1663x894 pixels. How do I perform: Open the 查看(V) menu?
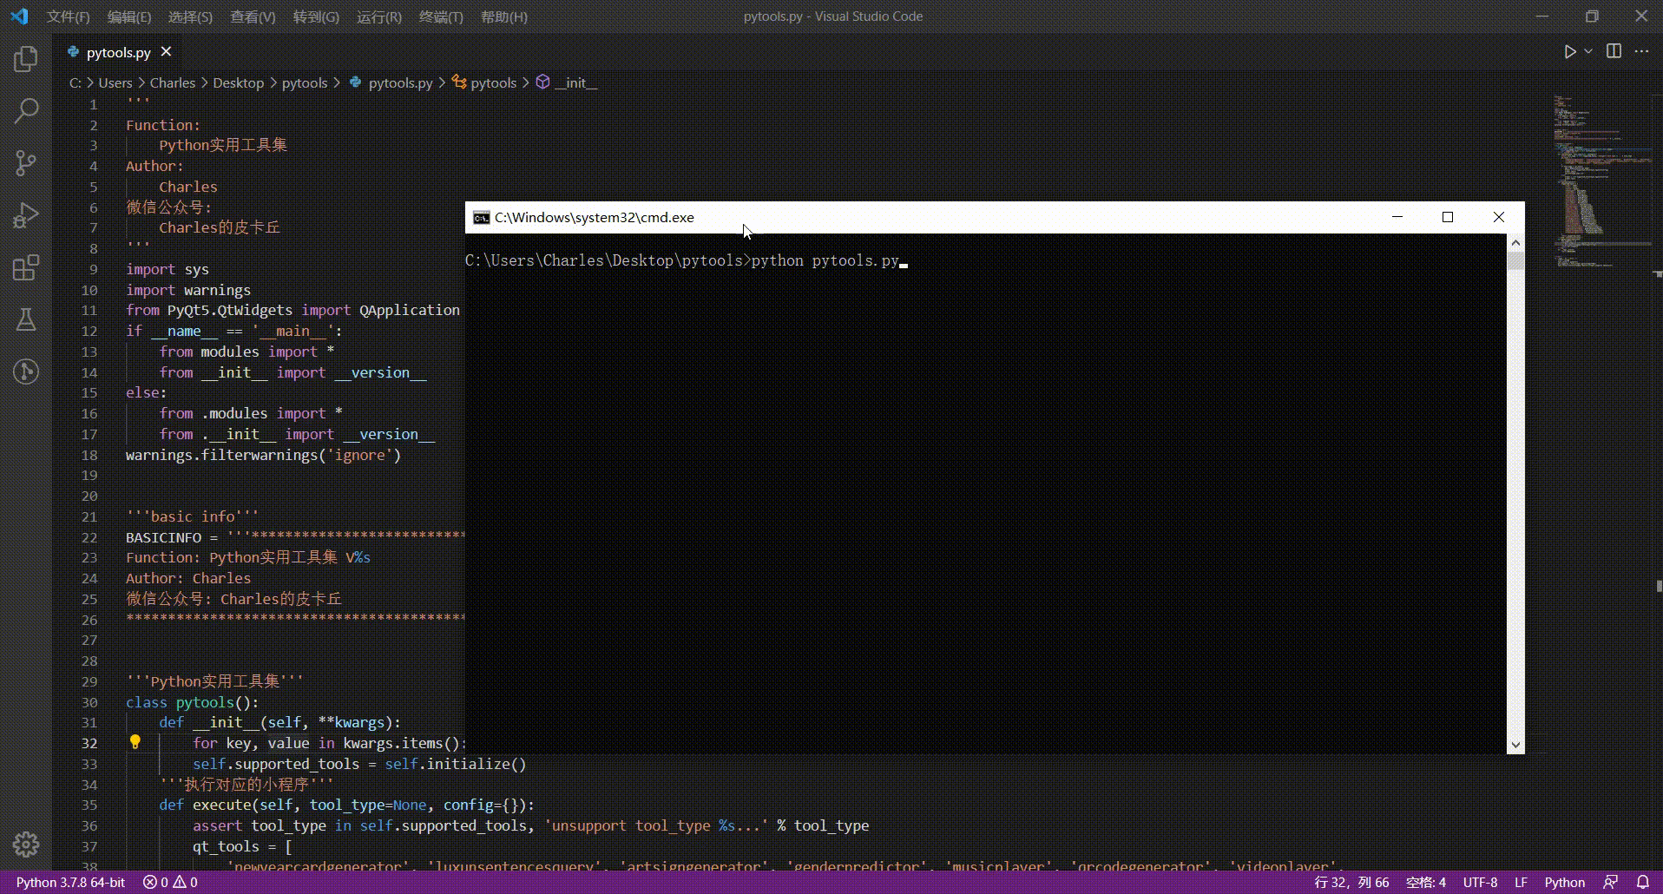[x=253, y=16]
